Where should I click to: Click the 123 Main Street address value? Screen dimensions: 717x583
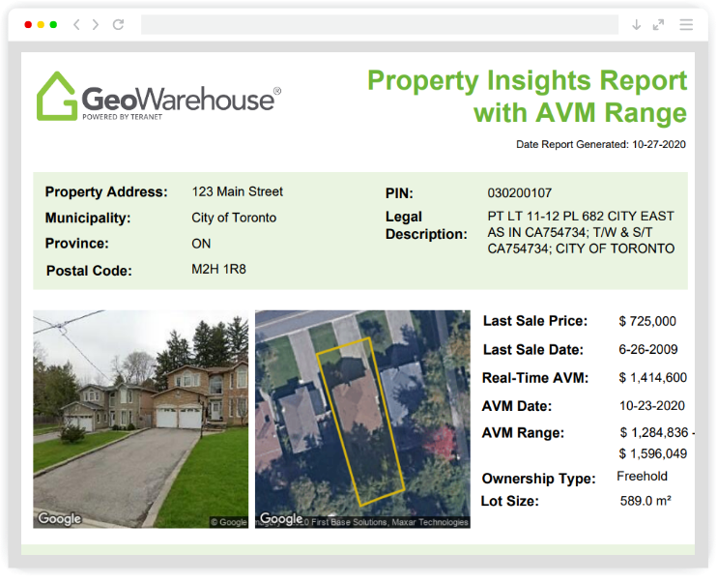tap(237, 191)
